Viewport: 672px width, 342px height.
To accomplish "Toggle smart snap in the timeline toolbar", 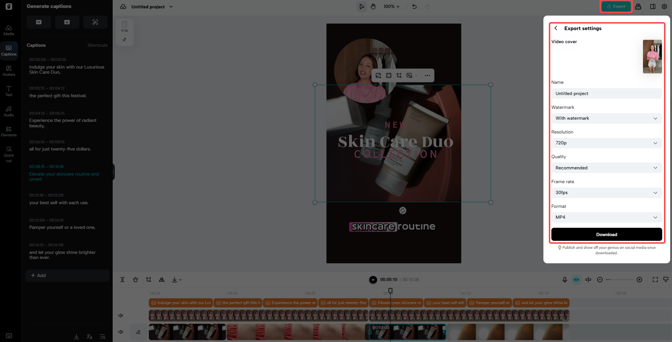I will coord(576,280).
